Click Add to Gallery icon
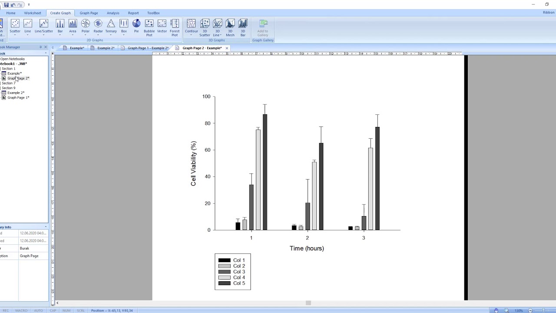The image size is (556, 313). [263, 23]
